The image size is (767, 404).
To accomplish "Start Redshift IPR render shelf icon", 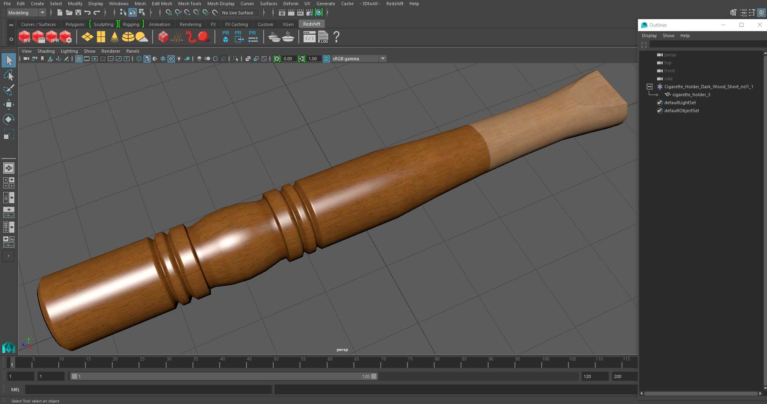I will [52, 37].
